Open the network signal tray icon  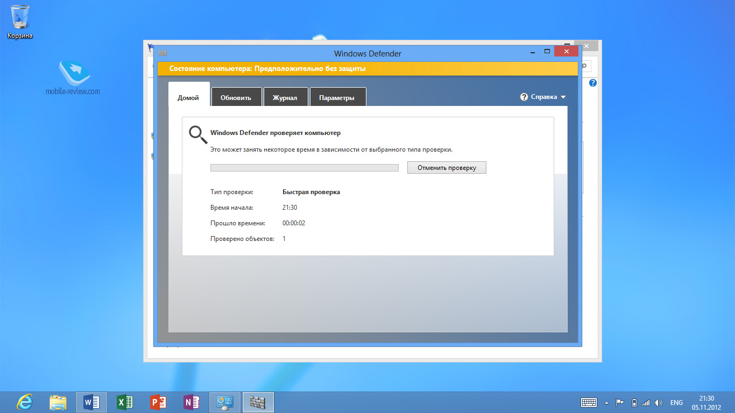click(x=646, y=402)
